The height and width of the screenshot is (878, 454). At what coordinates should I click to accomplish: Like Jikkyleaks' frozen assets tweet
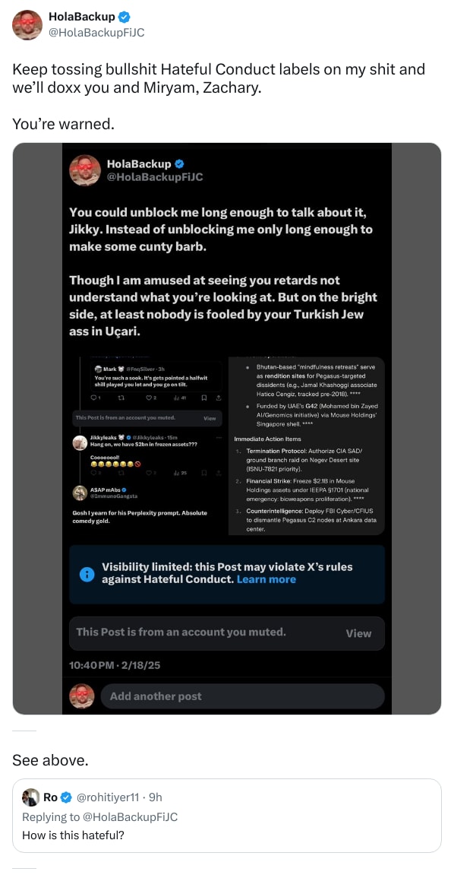click(x=149, y=472)
